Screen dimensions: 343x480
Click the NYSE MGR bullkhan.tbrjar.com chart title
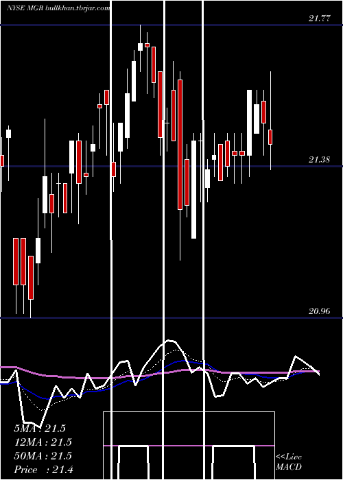point(58,8)
